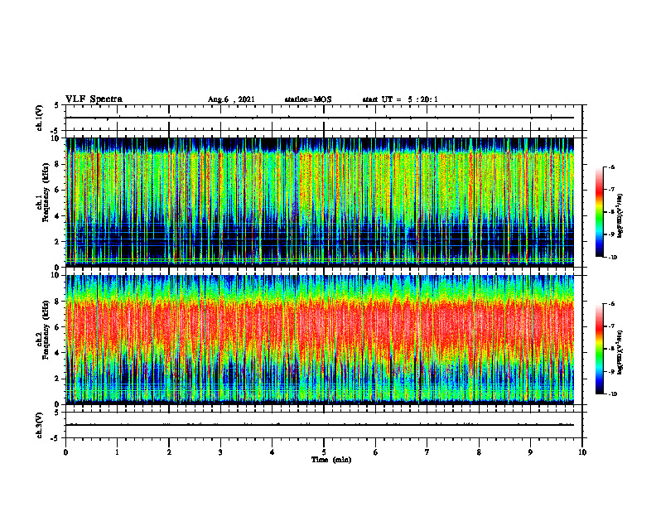Image resolution: width=656 pixels, height=507 pixels.
Task: Select the ch.1 colorbar "log(PSD)(V²/Hz)" label
Action: pos(620,216)
